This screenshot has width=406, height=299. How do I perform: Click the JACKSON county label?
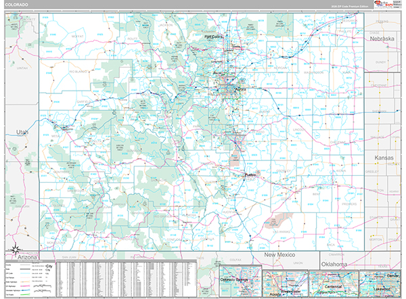point(166,25)
